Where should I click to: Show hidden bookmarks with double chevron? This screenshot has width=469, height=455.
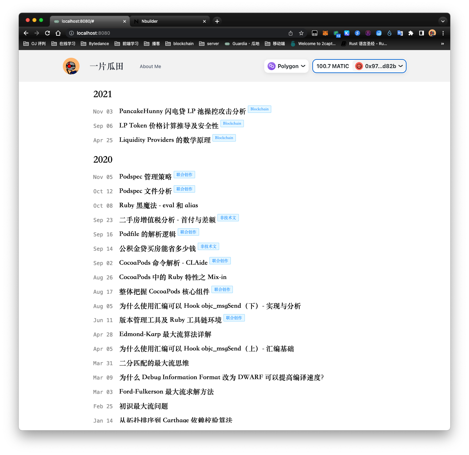[x=442, y=44]
